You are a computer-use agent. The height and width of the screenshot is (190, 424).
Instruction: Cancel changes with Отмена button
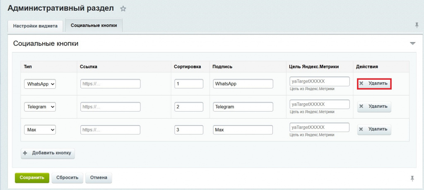click(99, 178)
